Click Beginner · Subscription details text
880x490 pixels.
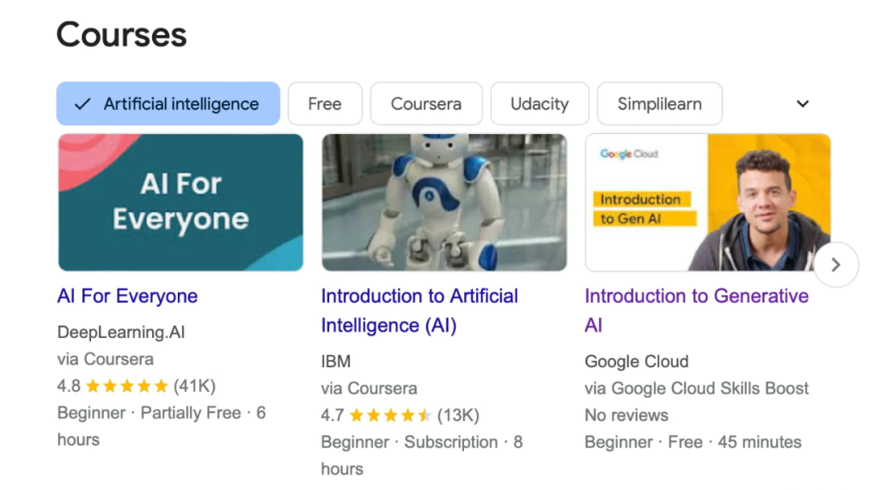click(x=422, y=456)
